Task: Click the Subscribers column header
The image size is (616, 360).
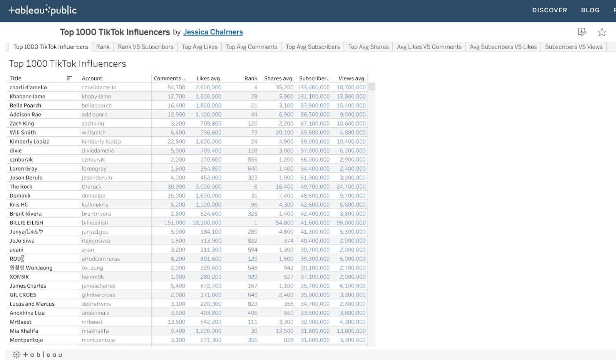Action: point(314,78)
